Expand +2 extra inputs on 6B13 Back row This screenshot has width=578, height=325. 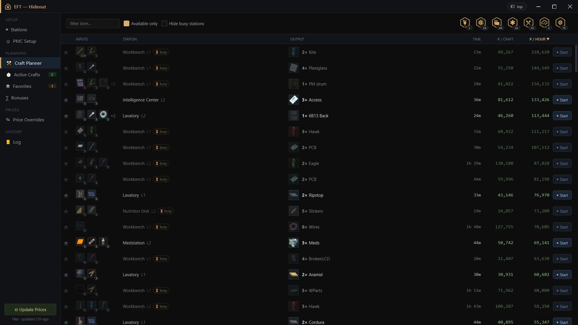coord(113,116)
